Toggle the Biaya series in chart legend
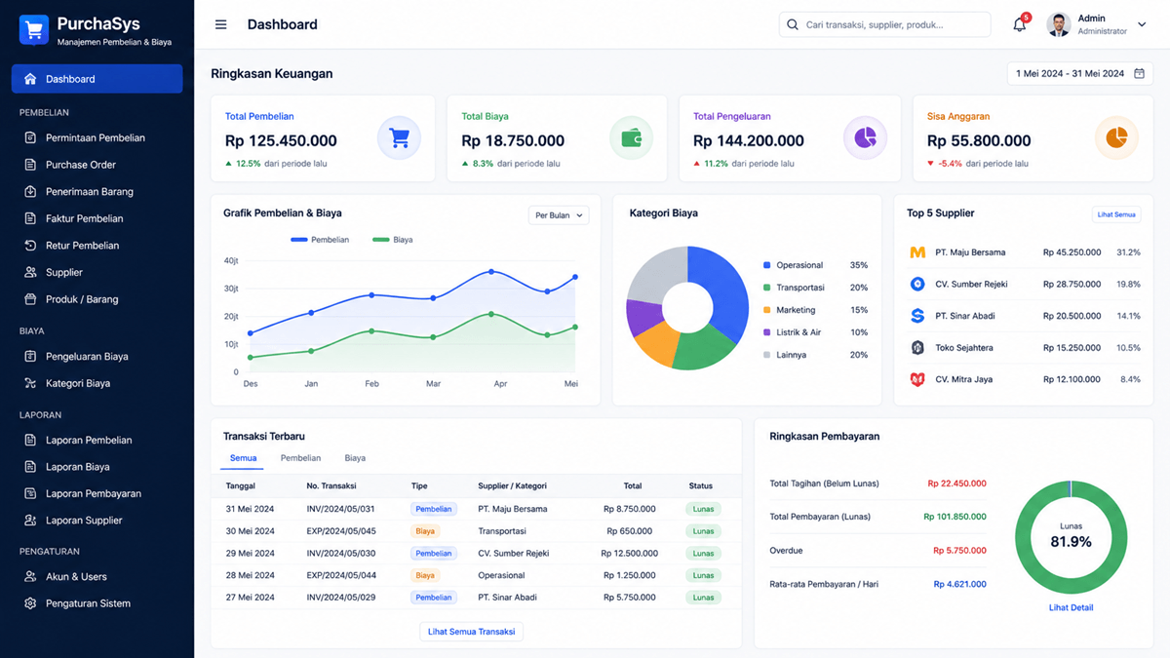1170x658 pixels. pyautogui.click(x=393, y=240)
